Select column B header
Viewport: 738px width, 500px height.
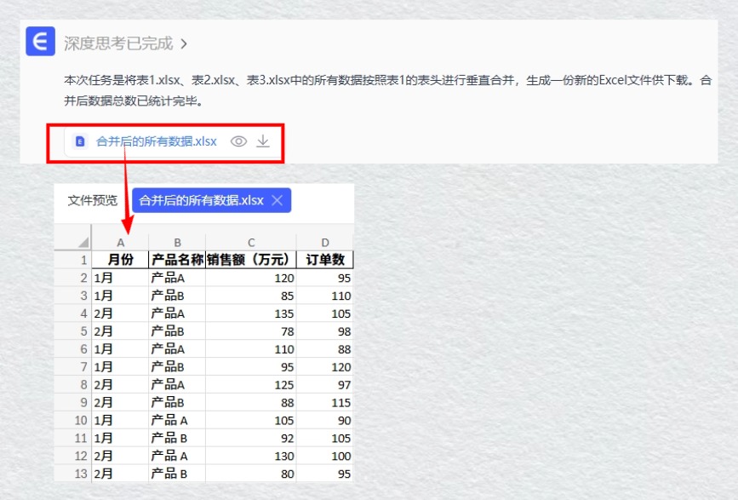[x=177, y=243]
